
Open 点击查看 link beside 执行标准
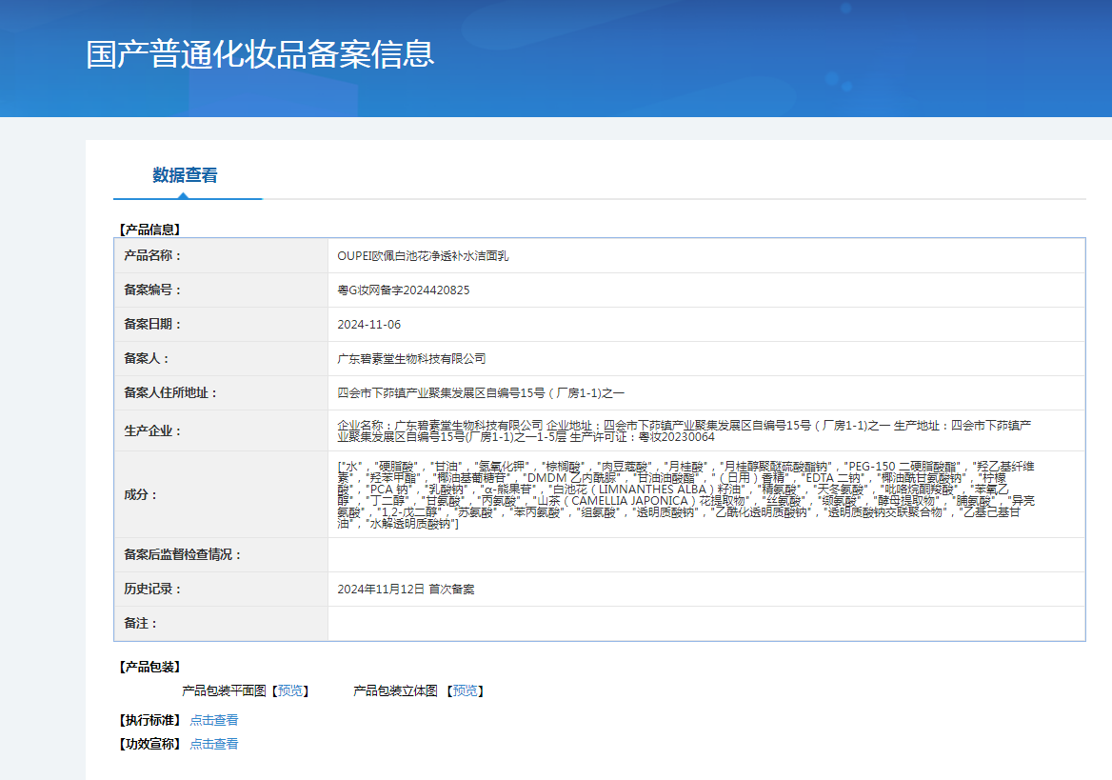[214, 720]
